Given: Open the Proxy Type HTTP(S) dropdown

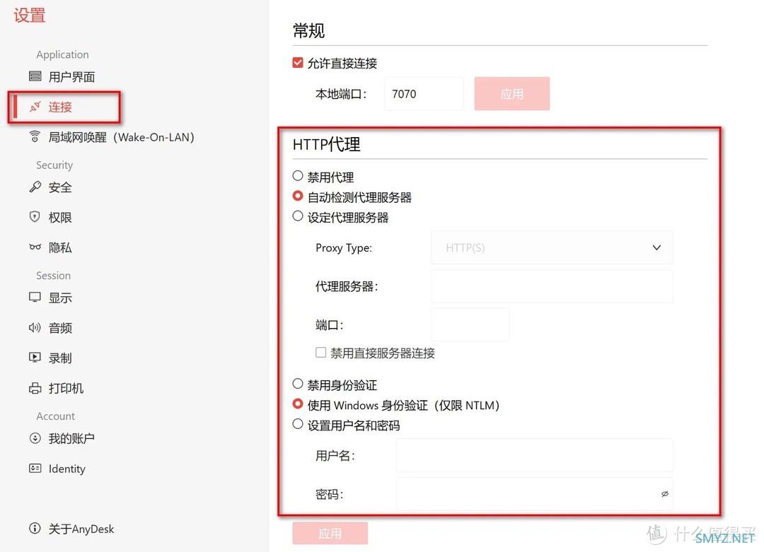Looking at the screenshot, I should [x=552, y=248].
